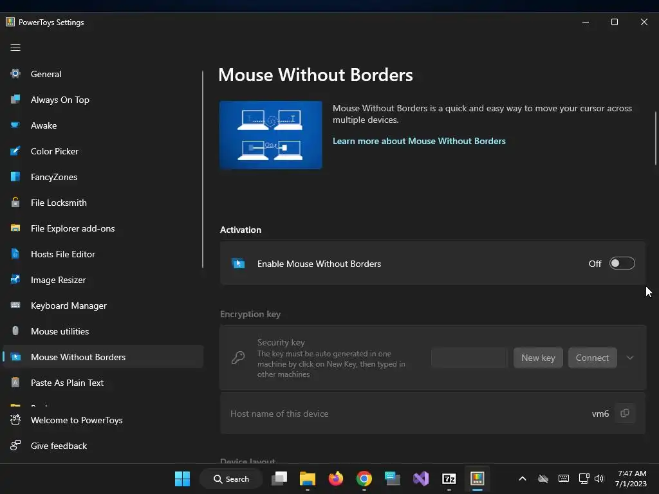Open File Locksmith settings
Image resolution: width=659 pixels, height=494 pixels.
[x=102, y=203]
